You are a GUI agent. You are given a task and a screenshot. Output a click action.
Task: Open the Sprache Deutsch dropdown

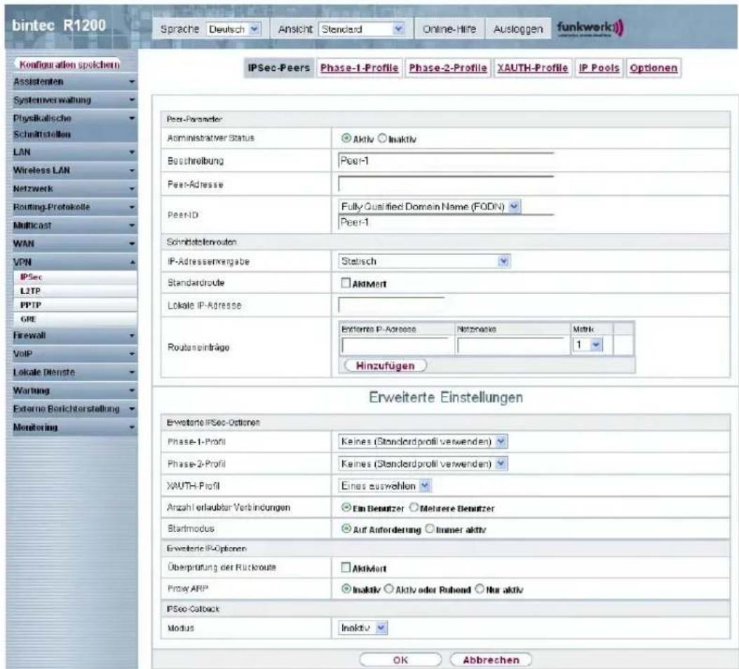click(x=233, y=29)
